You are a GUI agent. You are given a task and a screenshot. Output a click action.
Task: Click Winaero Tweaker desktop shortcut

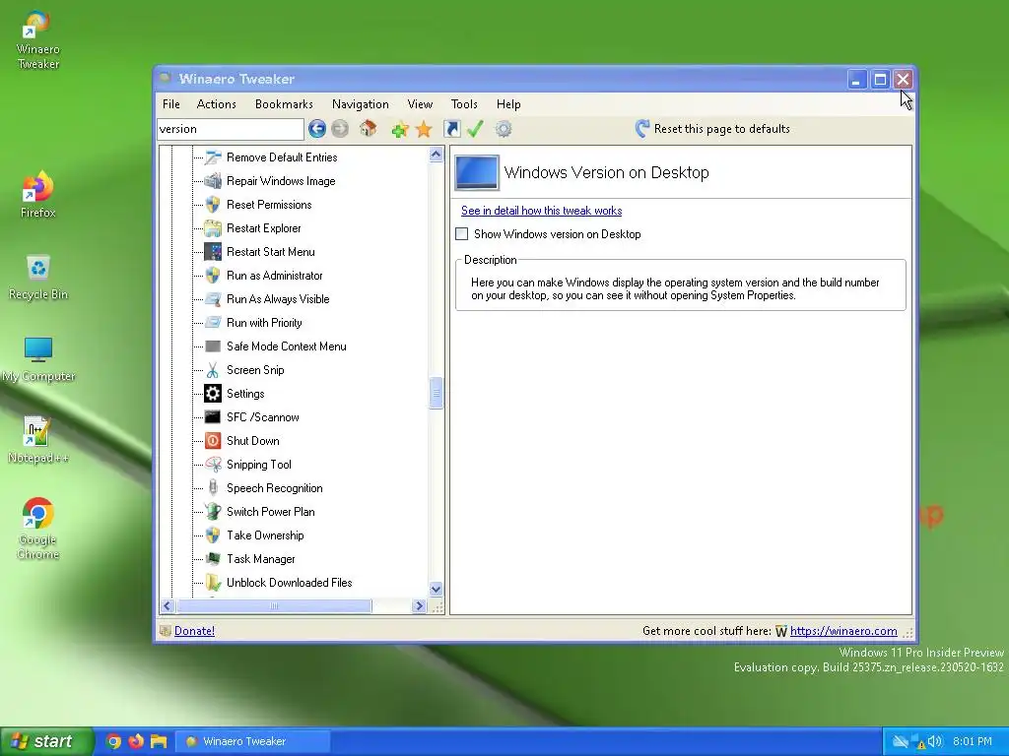point(38,39)
